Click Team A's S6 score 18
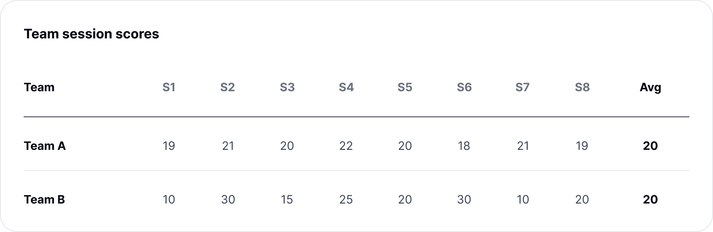The image size is (713, 232). 464,146
